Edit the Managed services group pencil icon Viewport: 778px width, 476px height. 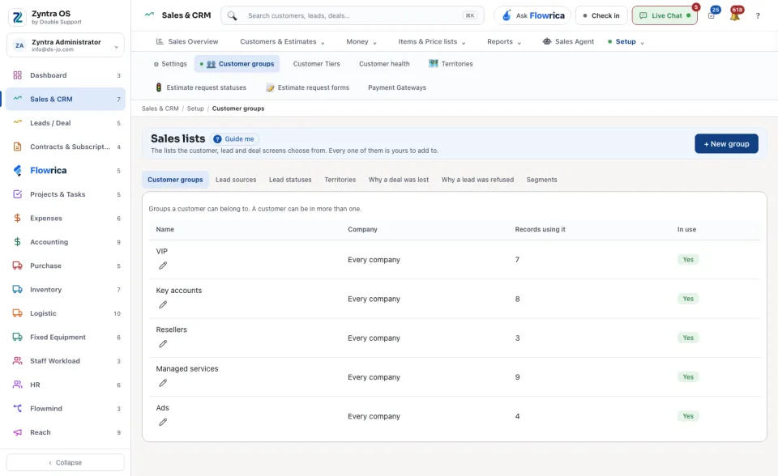click(163, 383)
